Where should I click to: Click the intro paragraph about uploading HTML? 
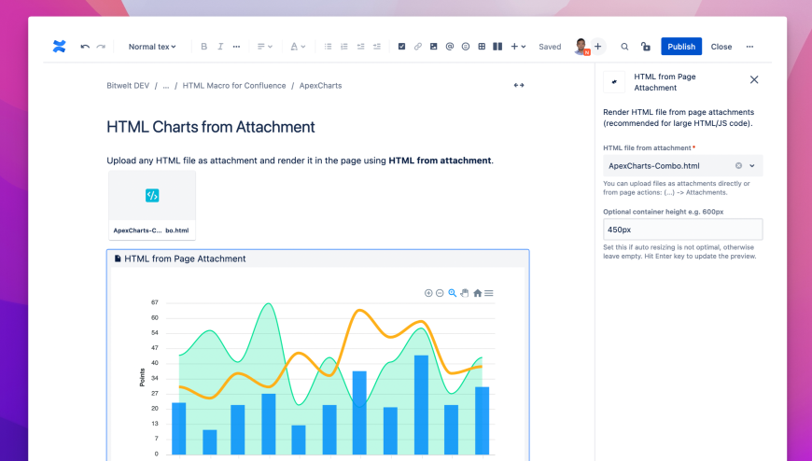point(300,161)
